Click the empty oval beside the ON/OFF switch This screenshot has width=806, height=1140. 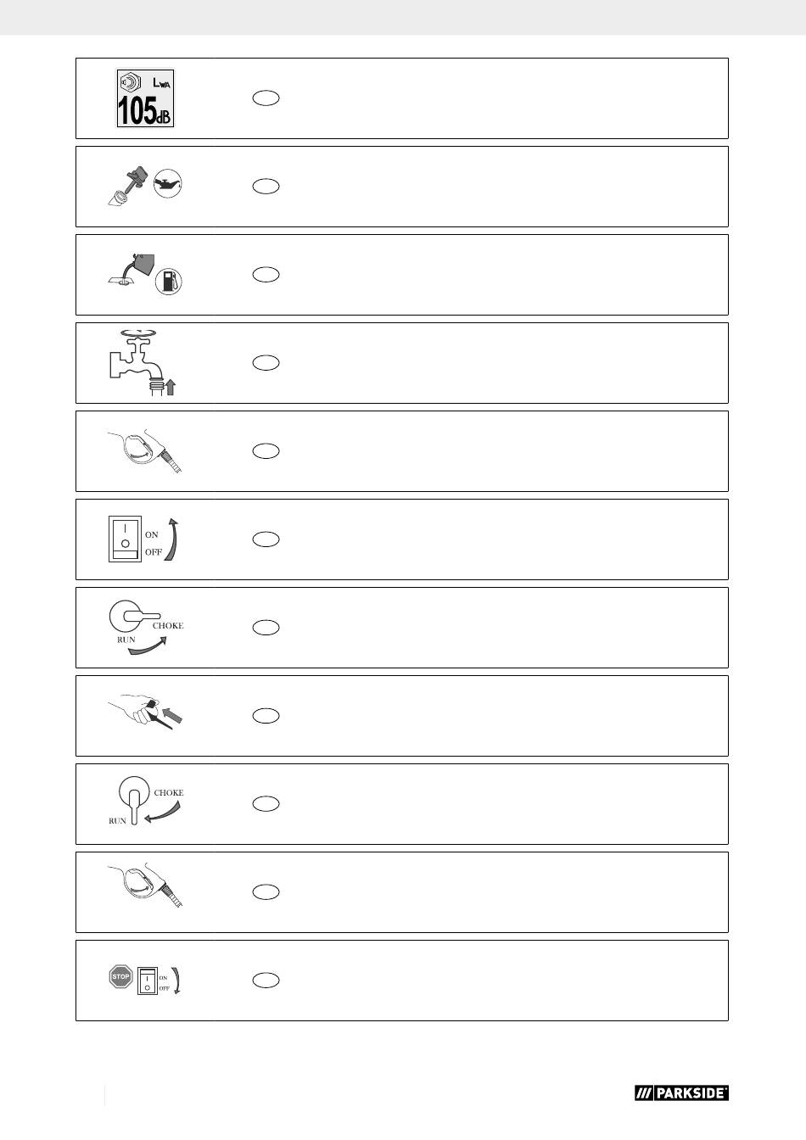tap(266, 539)
